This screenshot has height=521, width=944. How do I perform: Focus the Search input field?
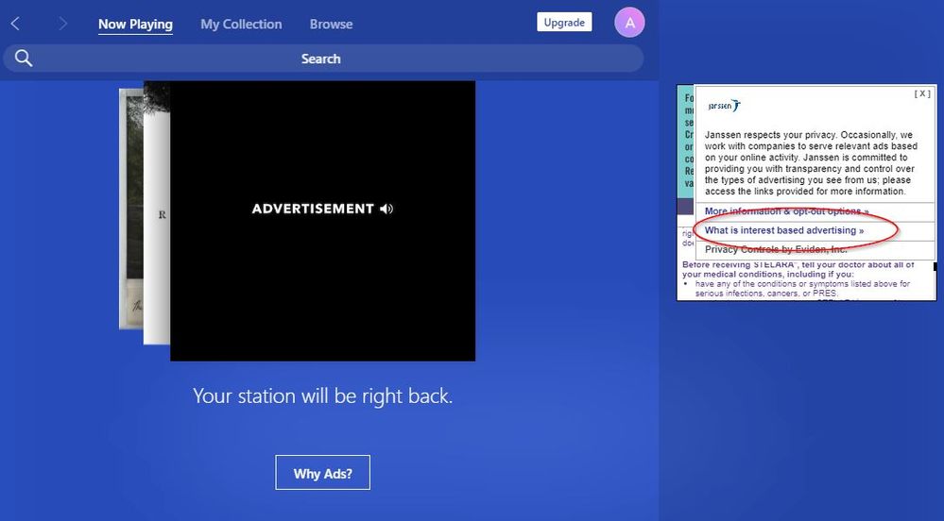coord(321,59)
